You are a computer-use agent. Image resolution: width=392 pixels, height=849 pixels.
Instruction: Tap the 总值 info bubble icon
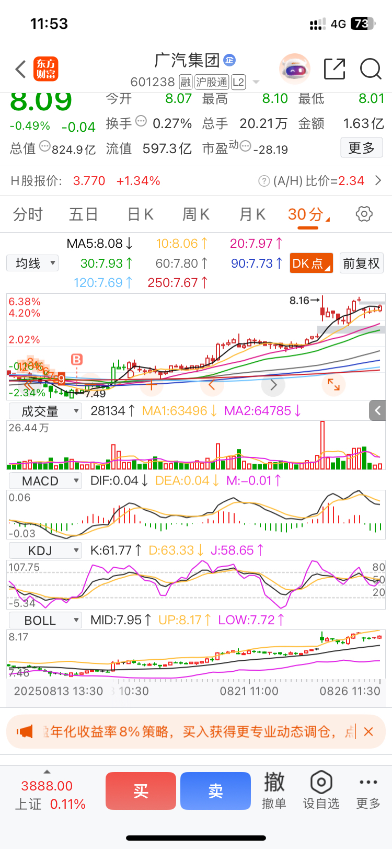(45, 146)
